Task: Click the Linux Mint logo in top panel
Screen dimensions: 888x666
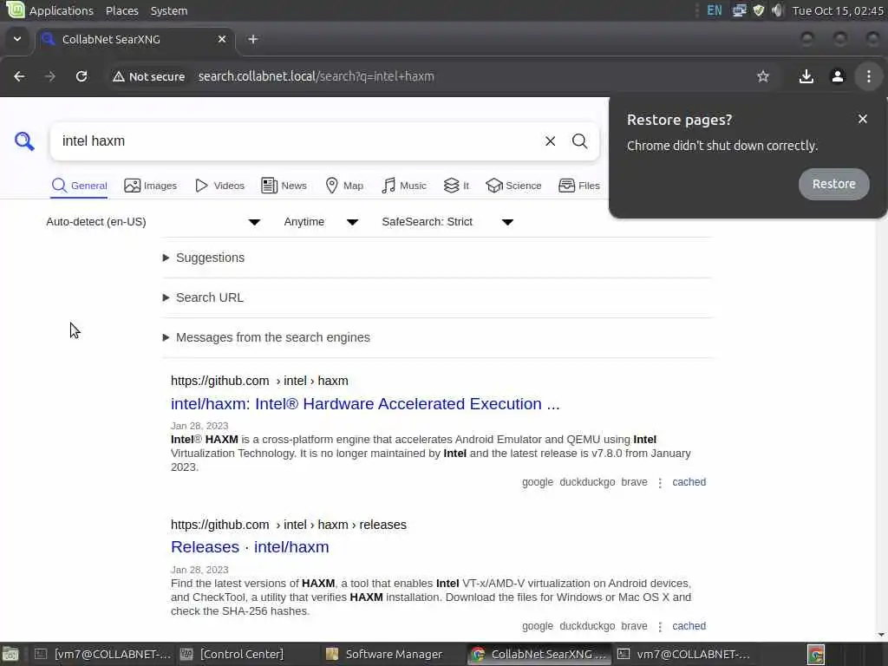Action: (x=16, y=10)
